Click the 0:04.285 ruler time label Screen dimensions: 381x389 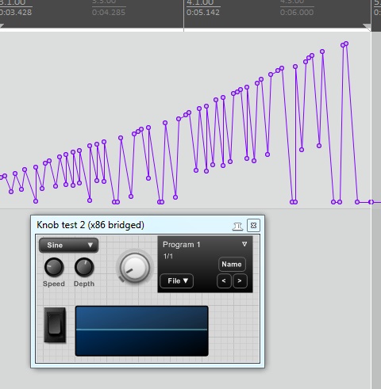(x=109, y=13)
